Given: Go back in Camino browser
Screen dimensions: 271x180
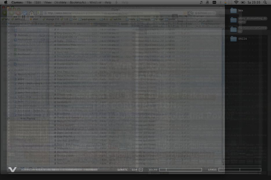Looking at the screenshot, I should click(5, 13).
